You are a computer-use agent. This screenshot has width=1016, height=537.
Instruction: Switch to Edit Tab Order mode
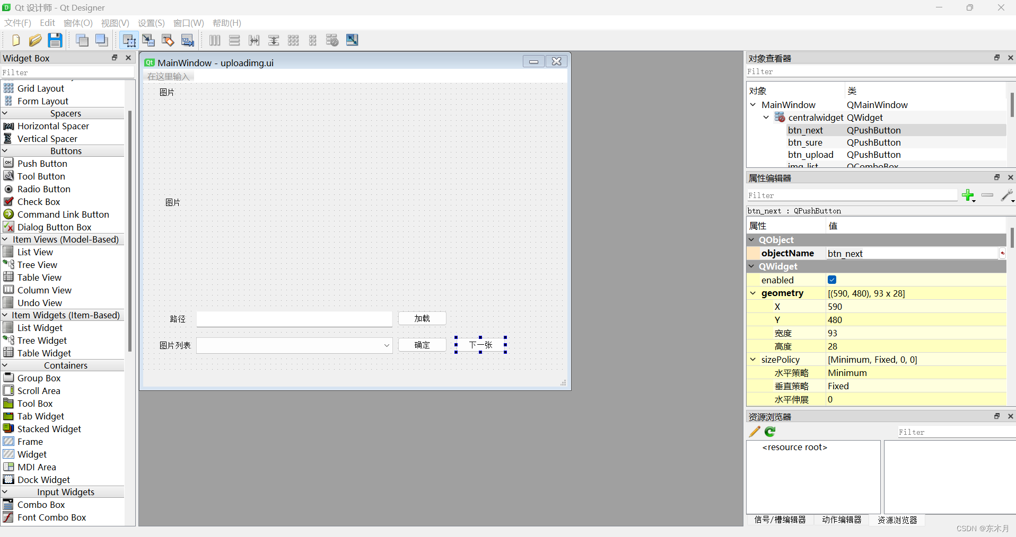point(188,40)
